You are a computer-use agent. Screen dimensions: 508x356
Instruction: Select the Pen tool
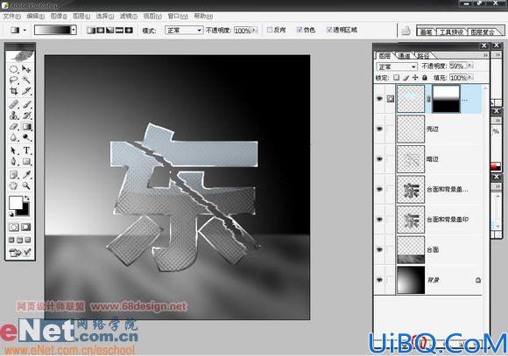[x=14, y=162]
